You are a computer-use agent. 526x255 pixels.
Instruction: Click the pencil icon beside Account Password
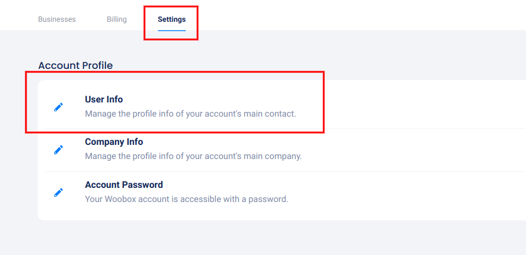pyautogui.click(x=58, y=193)
